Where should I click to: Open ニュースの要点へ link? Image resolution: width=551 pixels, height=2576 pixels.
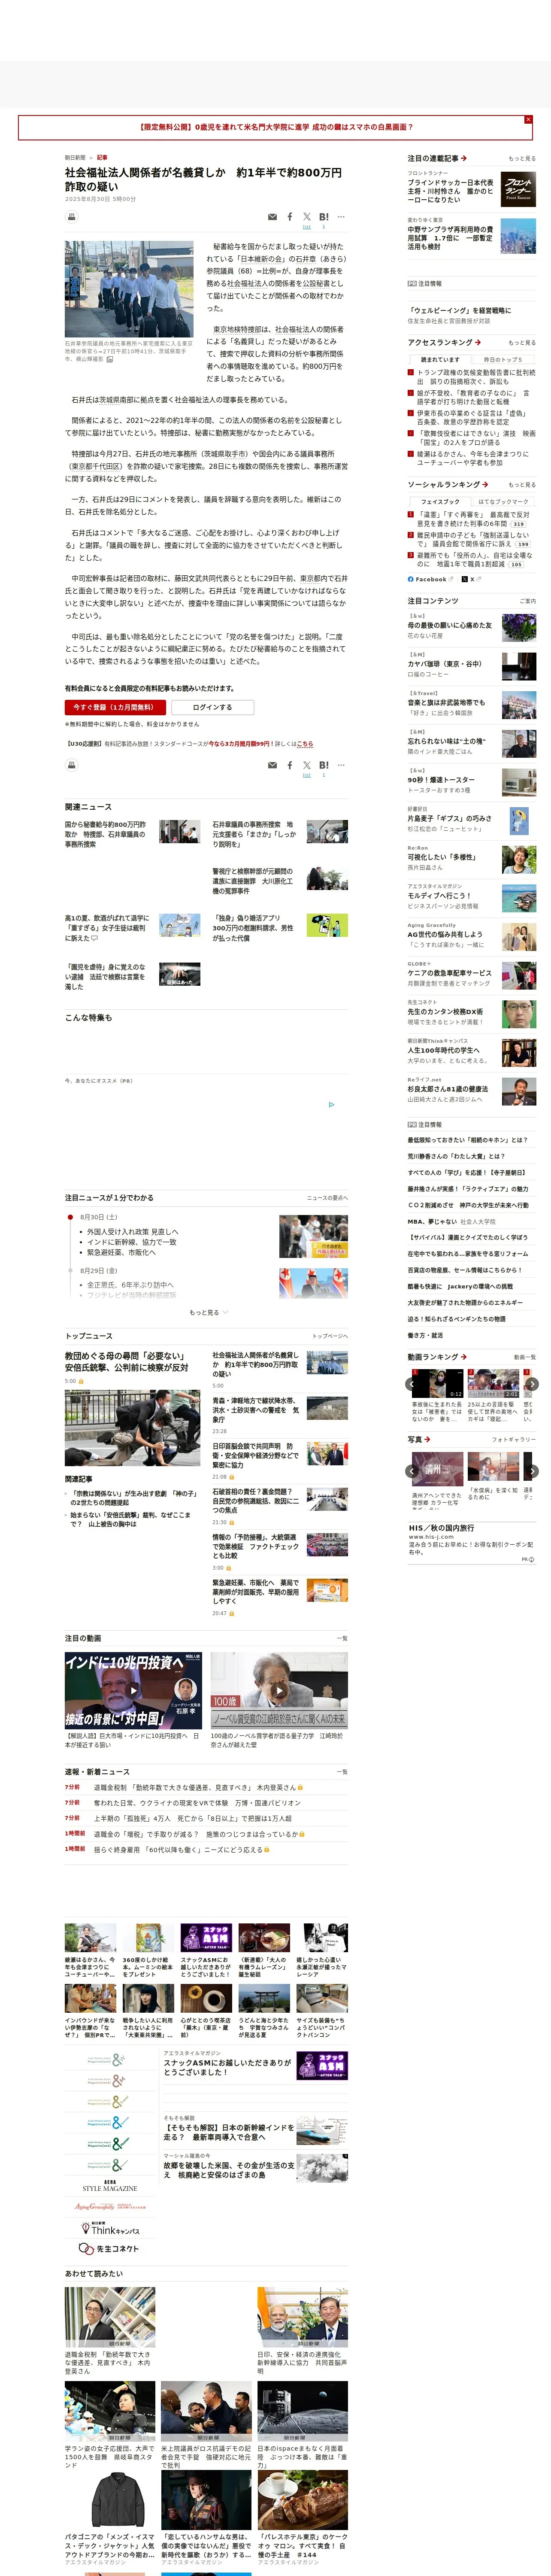click(x=327, y=1197)
